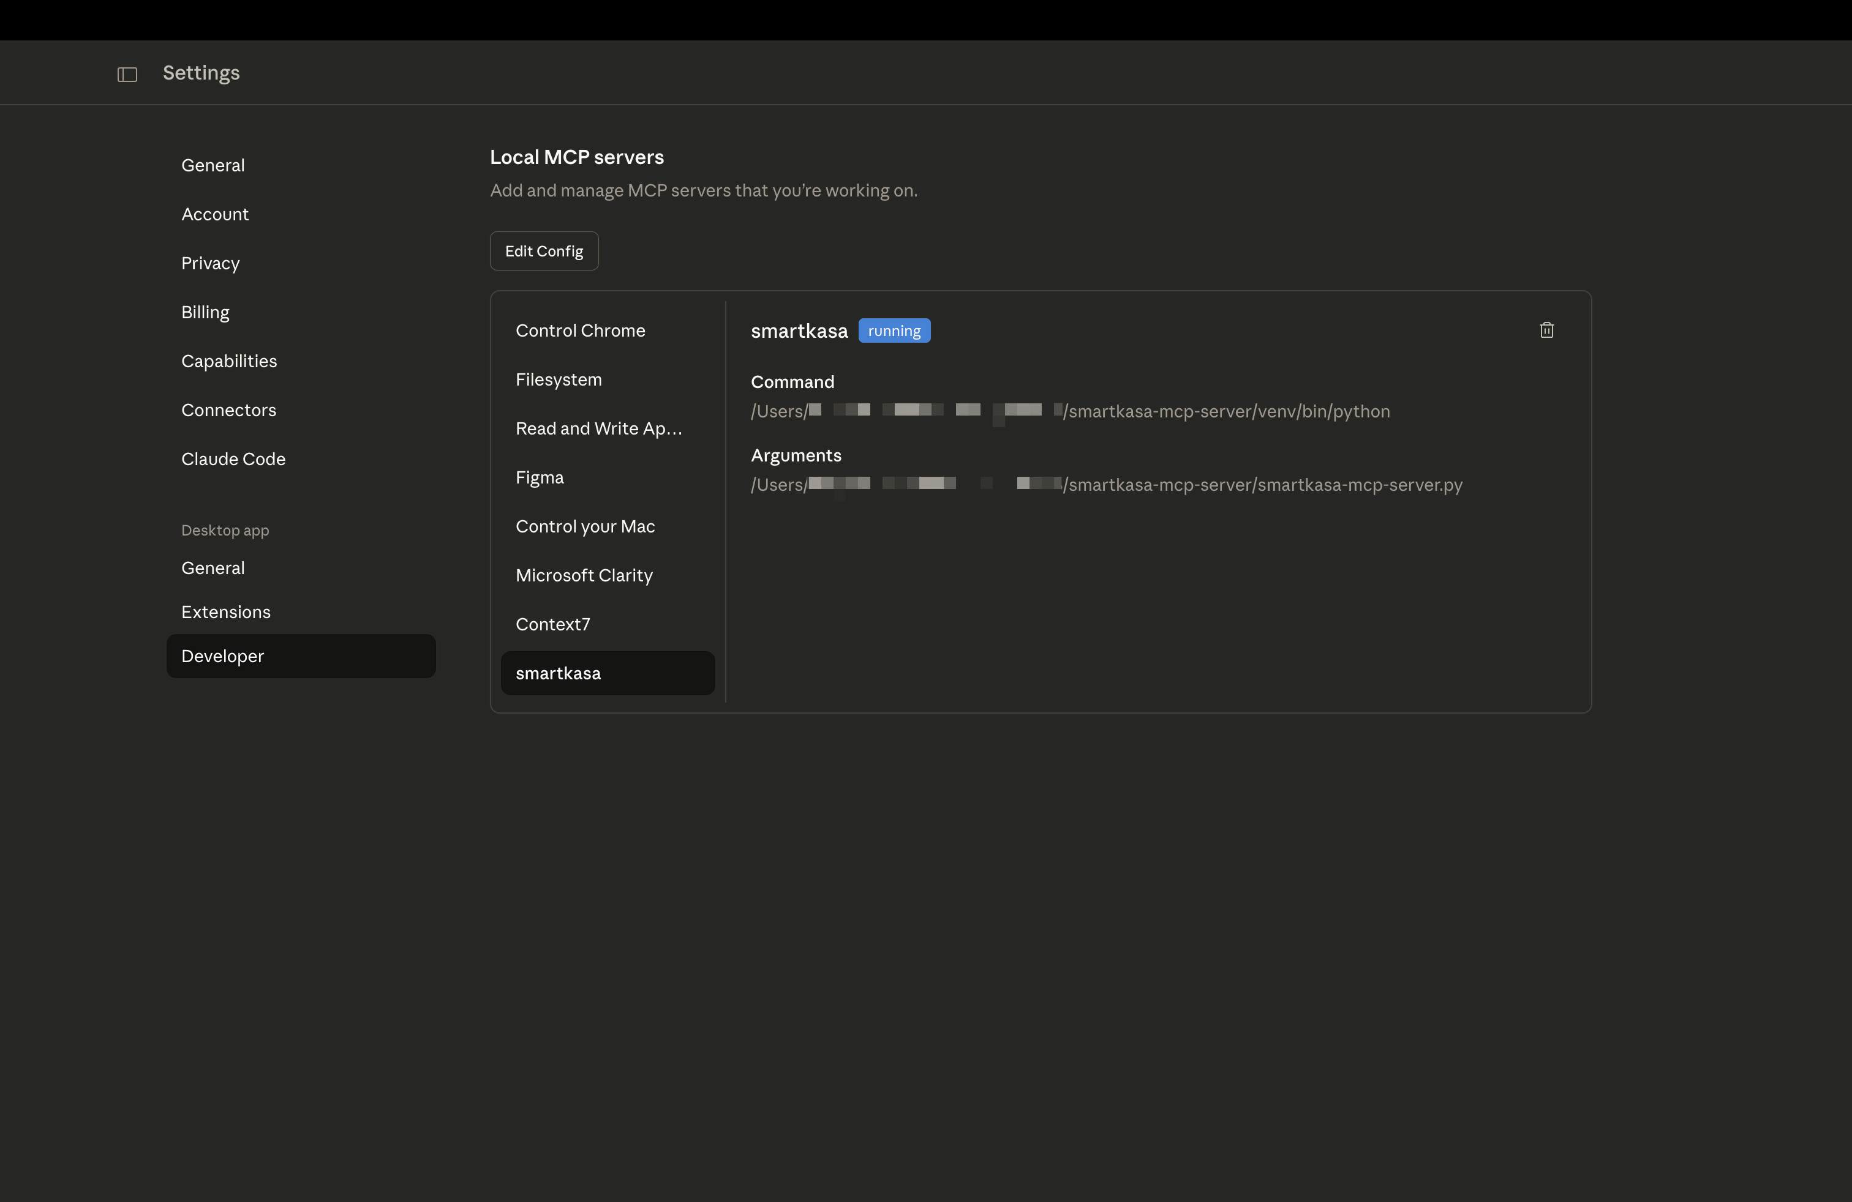Viewport: 1852px width, 1202px height.
Task: Toggle the sidebar panel icon
Action: [x=127, y=75]
